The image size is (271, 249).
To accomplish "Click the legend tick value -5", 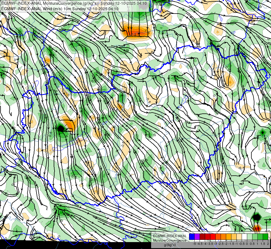I will 194,244.
